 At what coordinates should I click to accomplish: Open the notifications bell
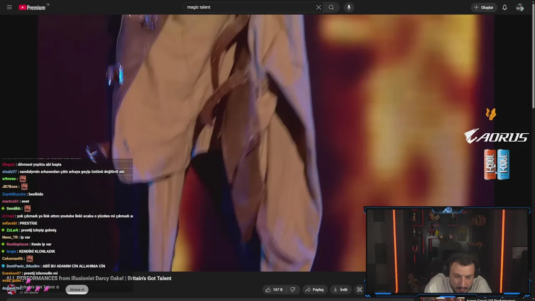coord(504,7)
